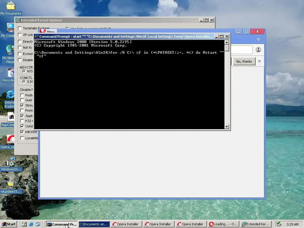The height and width of the screenshot is (228, 304).
Task: Click the No, thanks button in Opera
Action: point(244,61)
